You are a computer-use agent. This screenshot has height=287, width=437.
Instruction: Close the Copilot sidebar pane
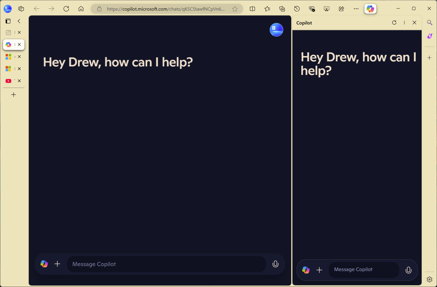tap(415, 22)
